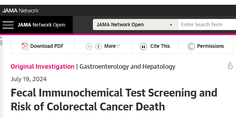Share article on X (Twitter) icon
Screen dimensions: 236x118
tap(89, 46)
